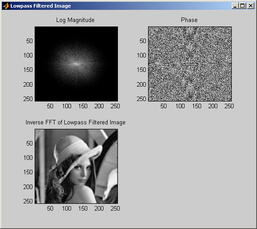257x229 pixels.
Task: Click the Lowpass Filtered Image title bar text
Action: 41,6
